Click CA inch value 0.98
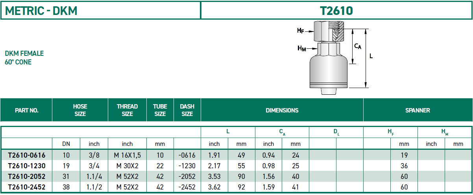 (268, 166)
